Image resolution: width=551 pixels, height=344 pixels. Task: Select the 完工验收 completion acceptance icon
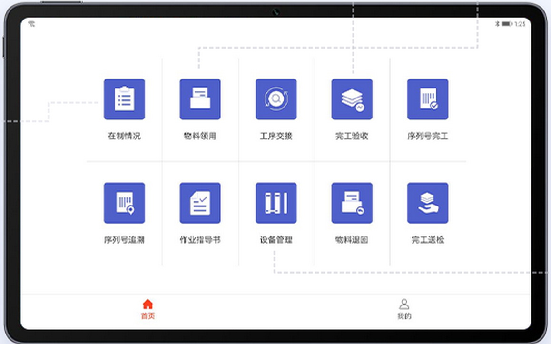pyautogui.click(x=352, y=99)
